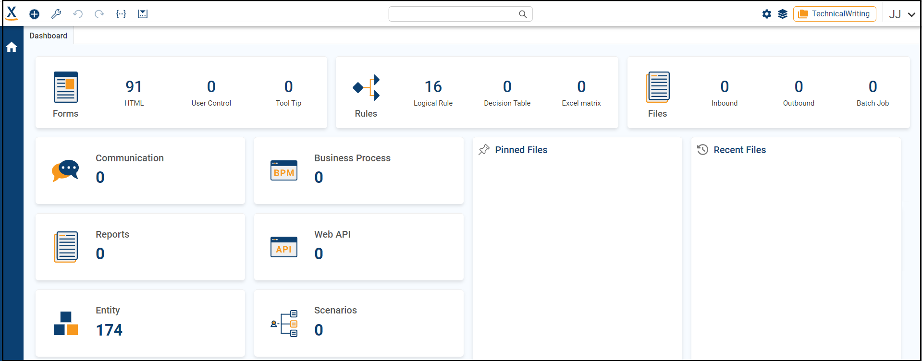Open the layers stack icon
The width and height of the screenshot is (922, 361).
pyautogui.click(x=783, y=14)
